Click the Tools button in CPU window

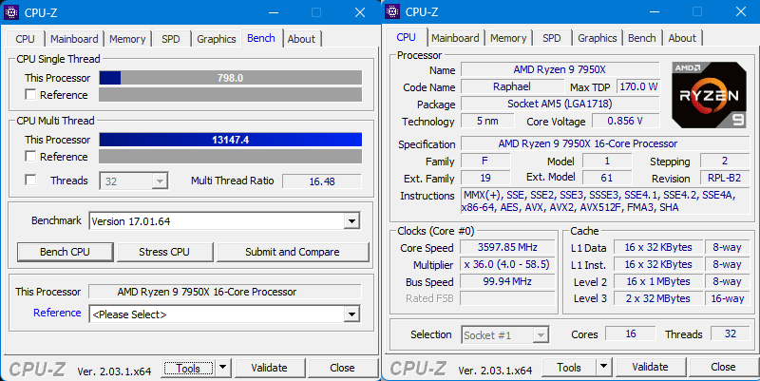569,368
